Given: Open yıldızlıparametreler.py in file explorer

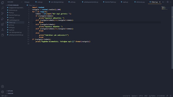Looking at the screenshot, I should (16, 35).
